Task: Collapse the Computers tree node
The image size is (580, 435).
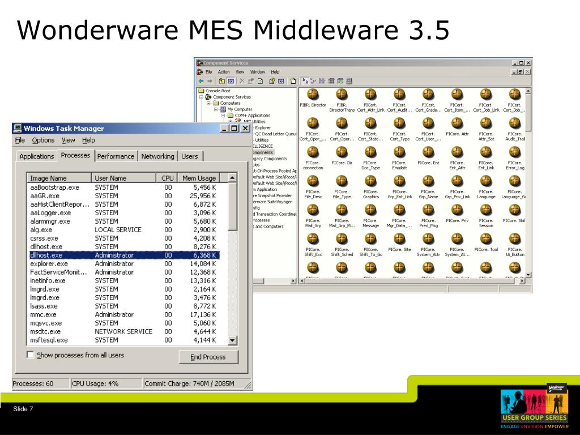Action: point(208,103)
